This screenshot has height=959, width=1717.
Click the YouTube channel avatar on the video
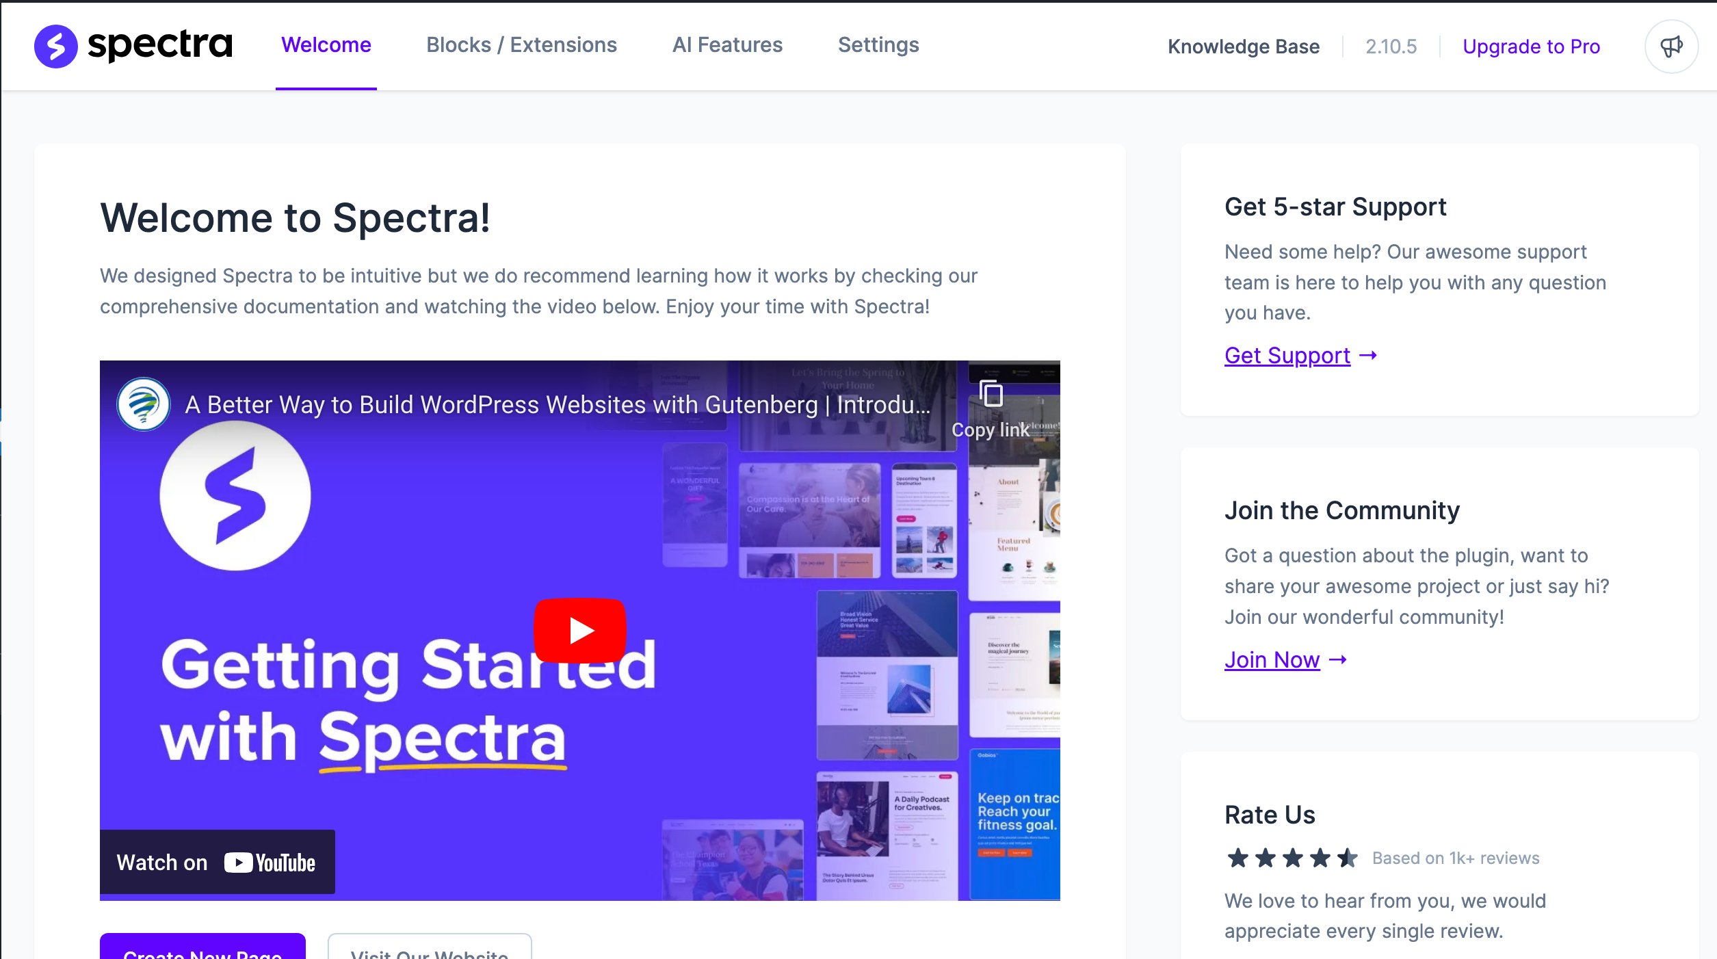click(x=142, y=404)
